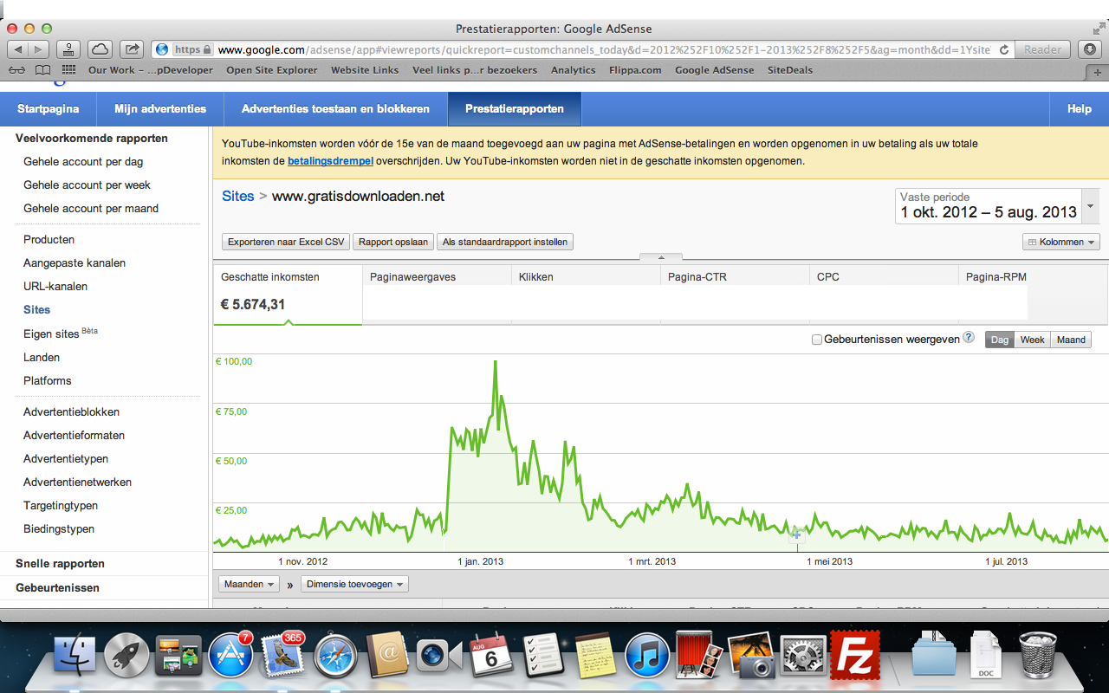Open System Preferences gear in Dock

click(x=803, y=655)
